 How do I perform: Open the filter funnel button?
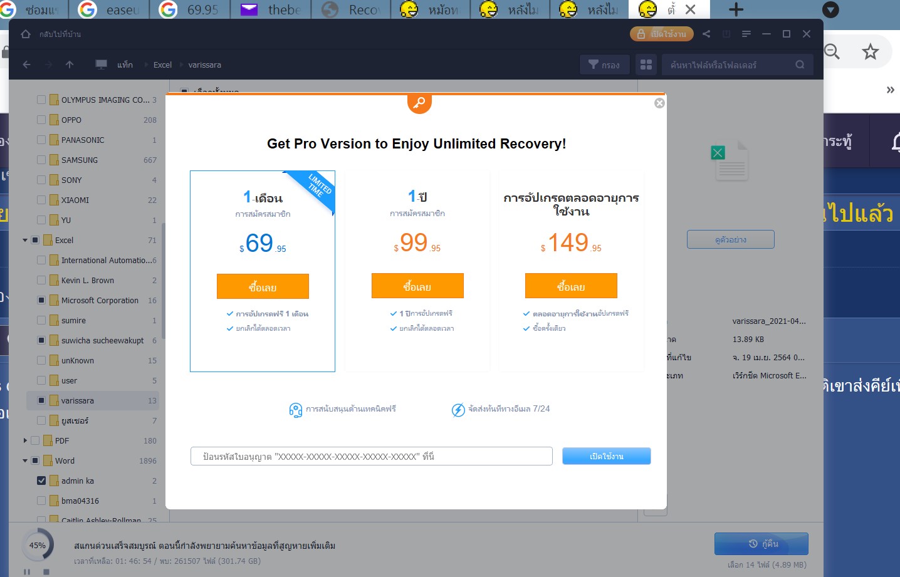click(605, 65)
